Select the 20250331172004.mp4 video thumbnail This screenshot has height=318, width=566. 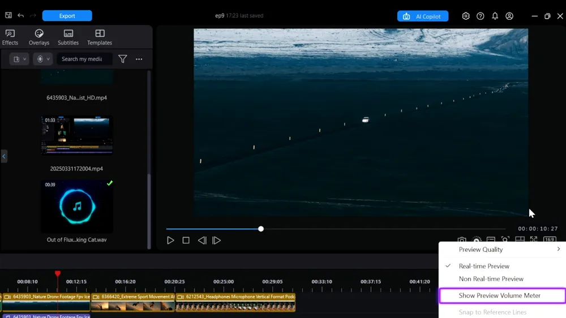click(77, 135)
